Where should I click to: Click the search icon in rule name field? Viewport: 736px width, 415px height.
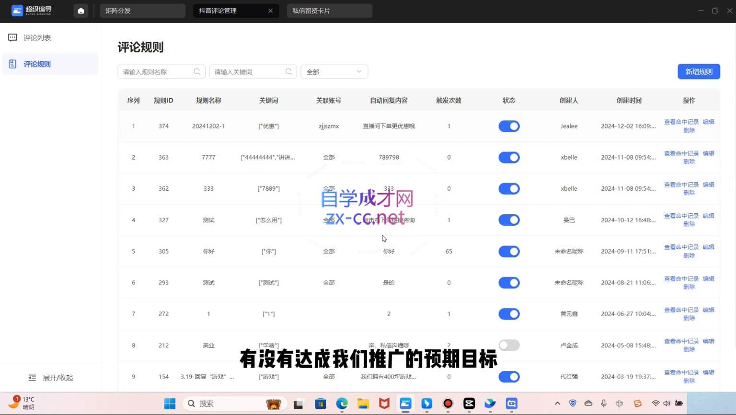tap(197, 71)
